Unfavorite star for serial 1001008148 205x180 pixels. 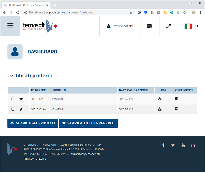click(21, 109)
